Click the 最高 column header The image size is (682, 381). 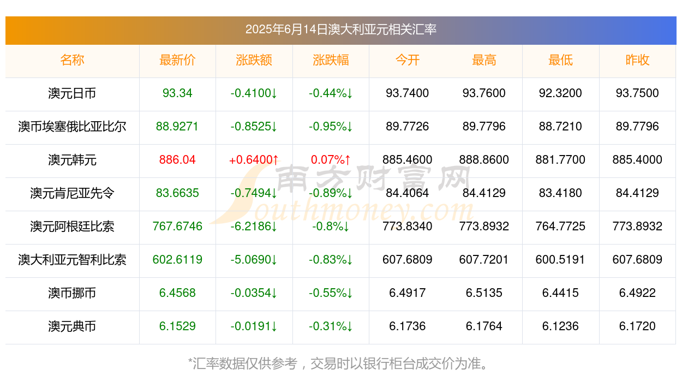pos(484,60)
